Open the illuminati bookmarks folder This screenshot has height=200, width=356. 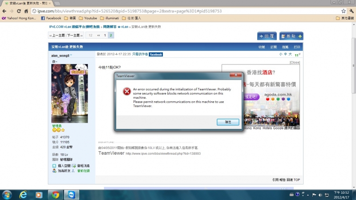(109, 18)
